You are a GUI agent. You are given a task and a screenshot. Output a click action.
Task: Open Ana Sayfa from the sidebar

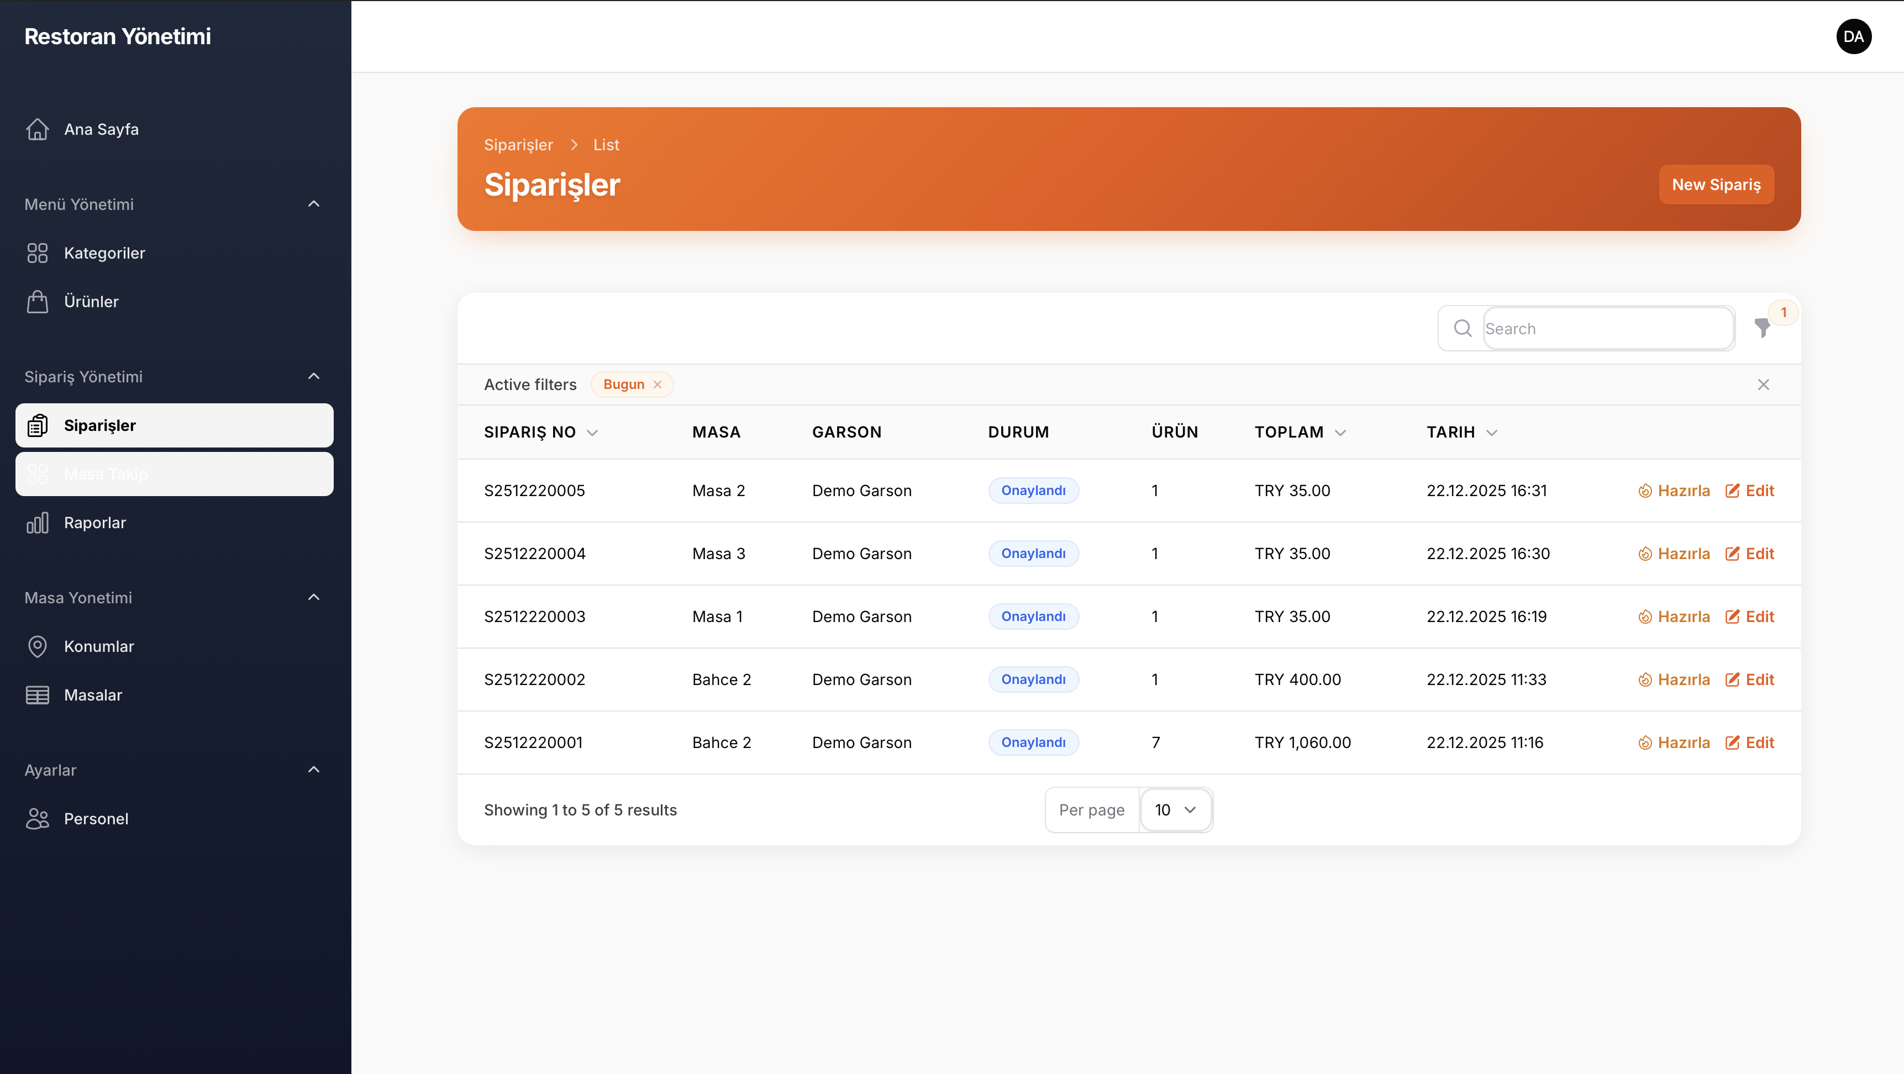(101, 129)
